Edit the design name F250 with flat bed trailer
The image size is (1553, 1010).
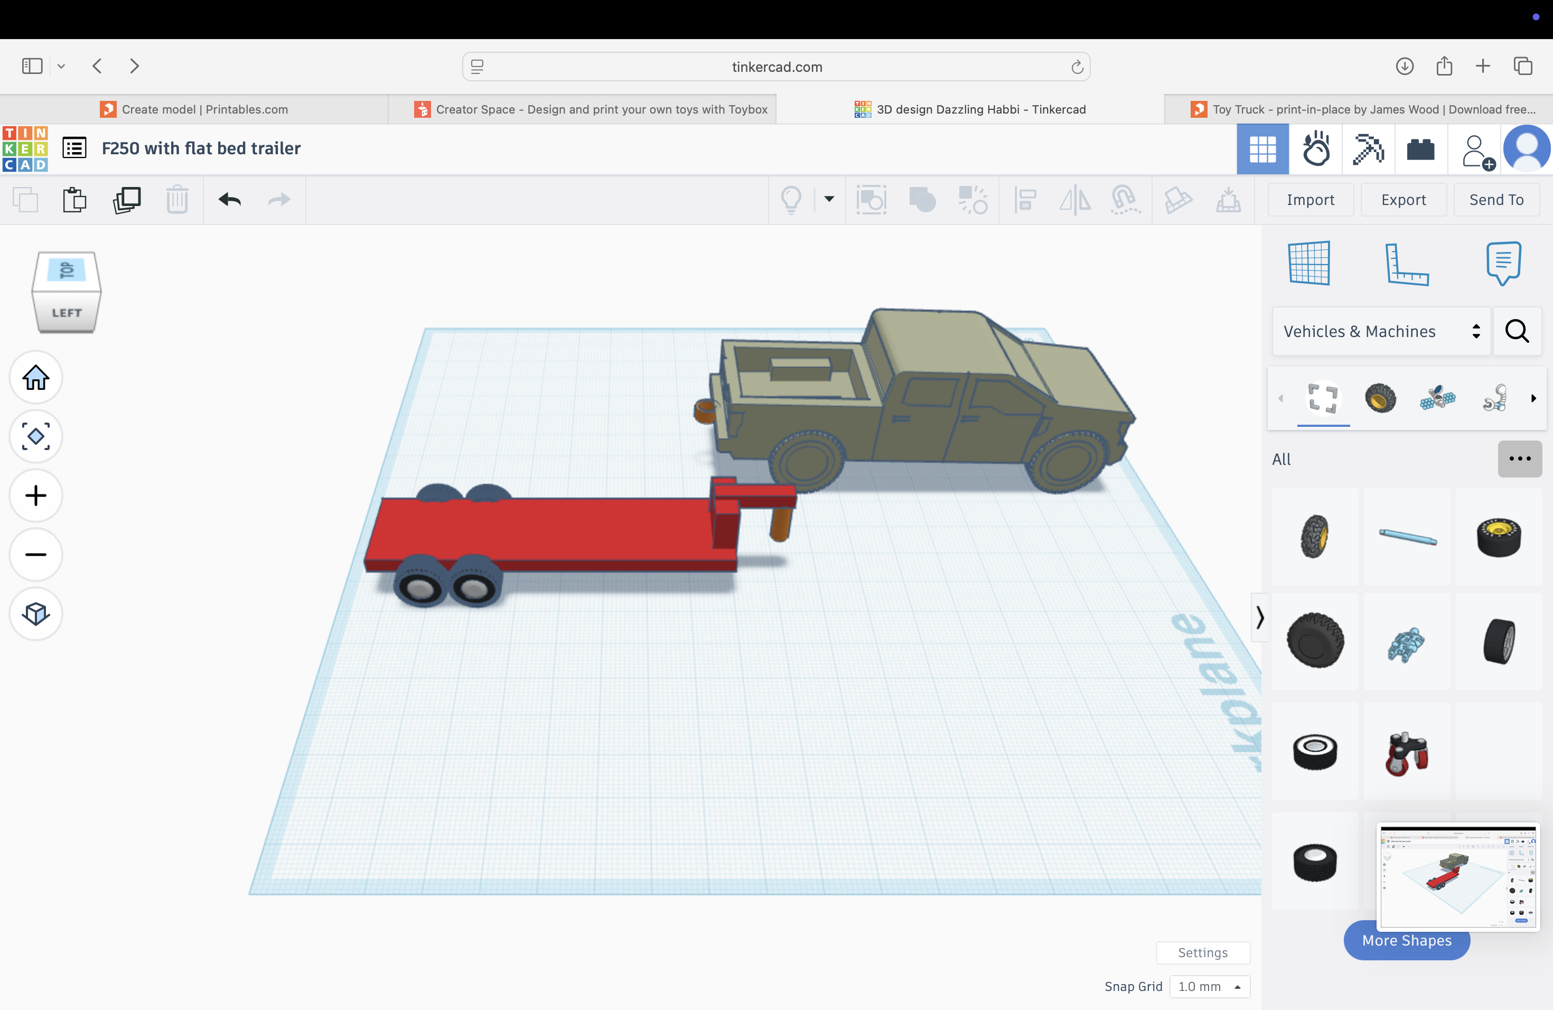(201, 148)
